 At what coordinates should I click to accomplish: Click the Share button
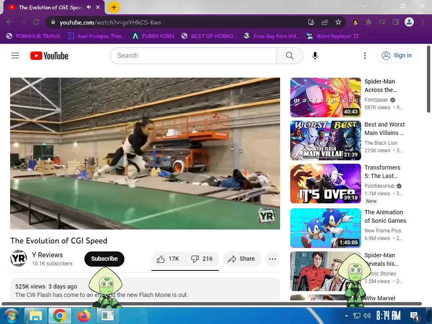(242, 259)
